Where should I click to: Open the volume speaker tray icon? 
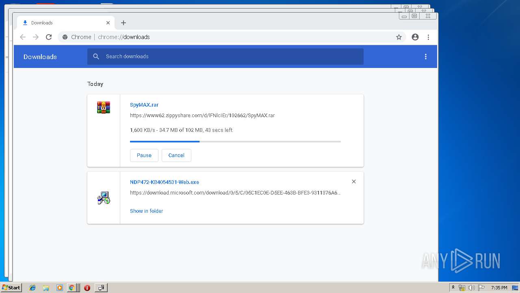click(471, 288)
